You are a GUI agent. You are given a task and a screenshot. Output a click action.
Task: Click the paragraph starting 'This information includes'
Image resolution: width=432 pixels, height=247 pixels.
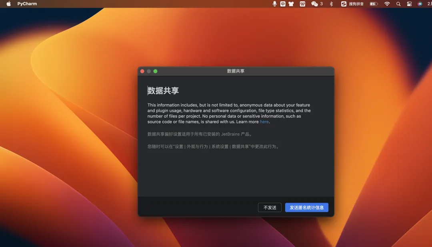point(229,113)
